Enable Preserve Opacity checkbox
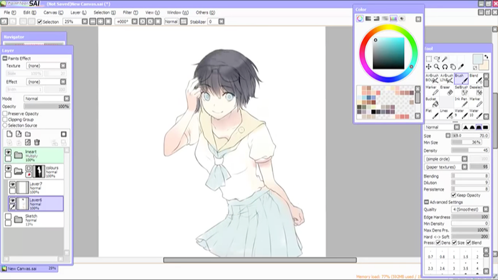Image resolution: width=498 pixels, height=280 pixels. coord(5,114)
